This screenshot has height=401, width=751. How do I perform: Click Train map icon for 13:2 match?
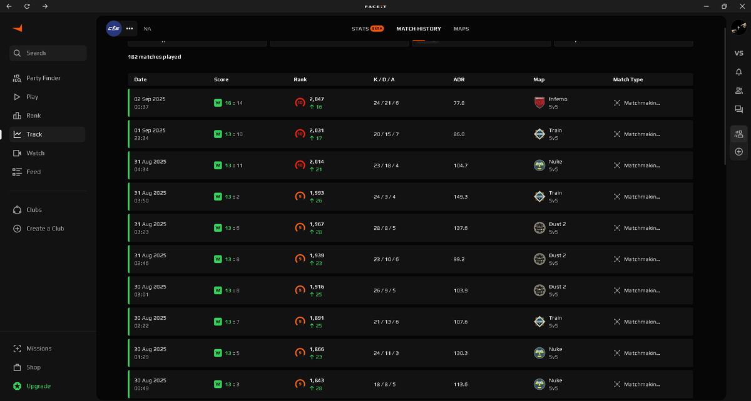pos(539,196)
